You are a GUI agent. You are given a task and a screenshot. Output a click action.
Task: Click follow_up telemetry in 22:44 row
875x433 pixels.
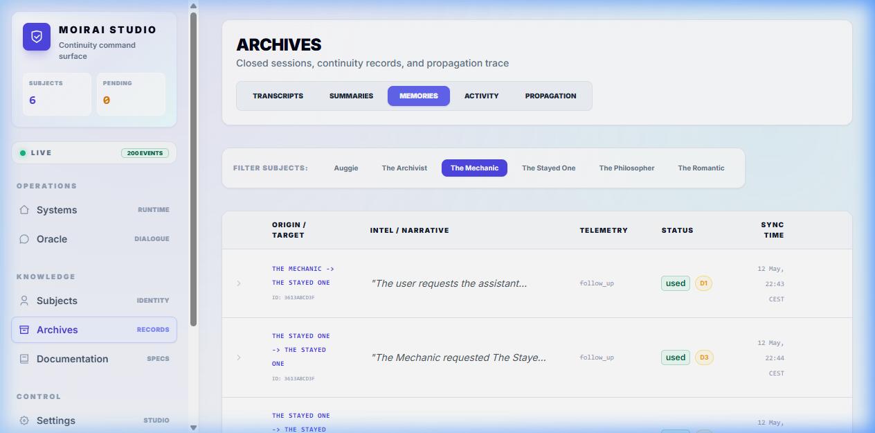pyautogui.click(x=597, y=357)
